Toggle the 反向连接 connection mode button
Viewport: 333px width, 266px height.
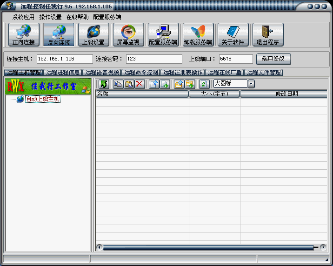tap(59, 35)
